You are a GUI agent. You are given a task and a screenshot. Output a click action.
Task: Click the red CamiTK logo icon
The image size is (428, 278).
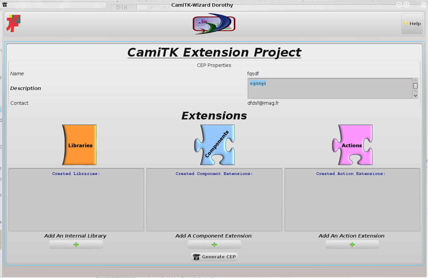click(x=14, y=23)
